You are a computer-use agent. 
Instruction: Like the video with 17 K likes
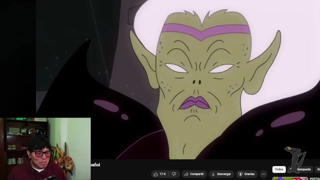pyautogui.click(x=160, y=174)
